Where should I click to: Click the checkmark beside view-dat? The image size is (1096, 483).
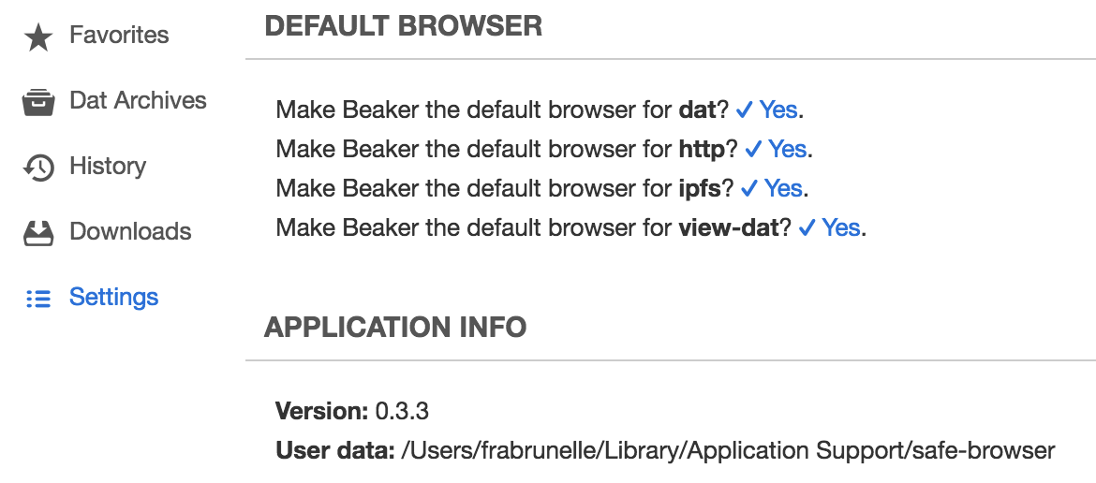(x=807, y=227)
